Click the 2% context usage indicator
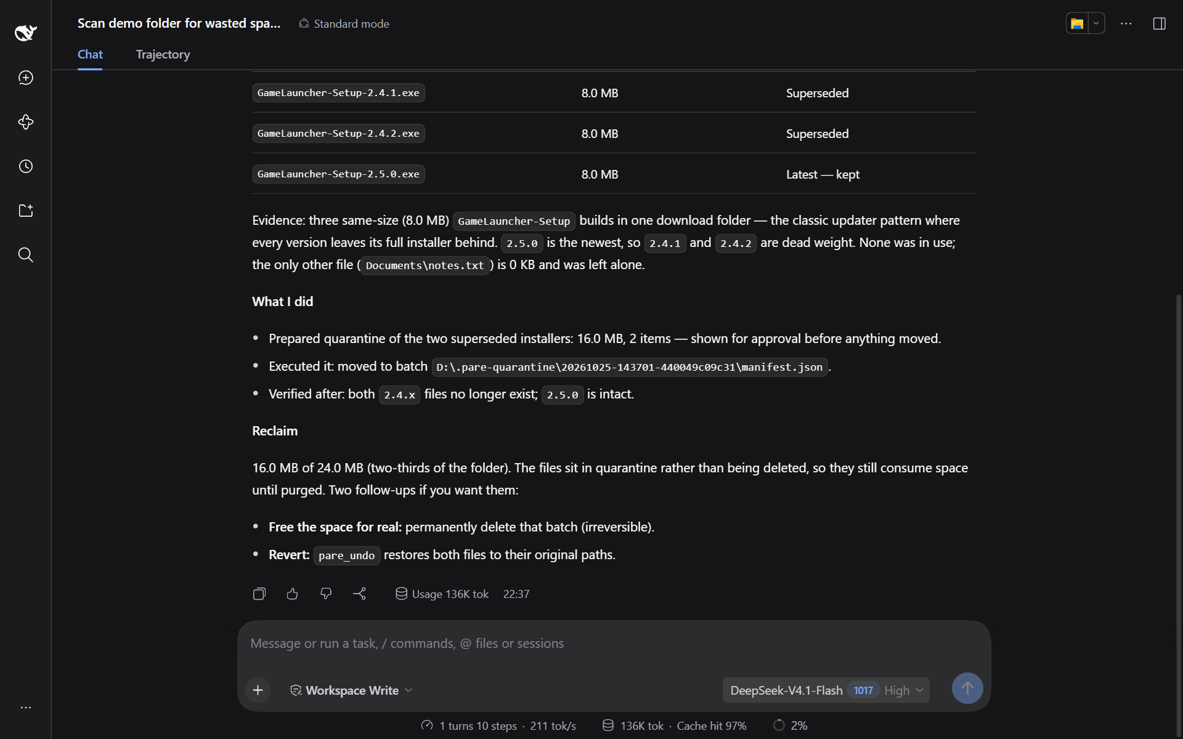 (x=791, y=725)
